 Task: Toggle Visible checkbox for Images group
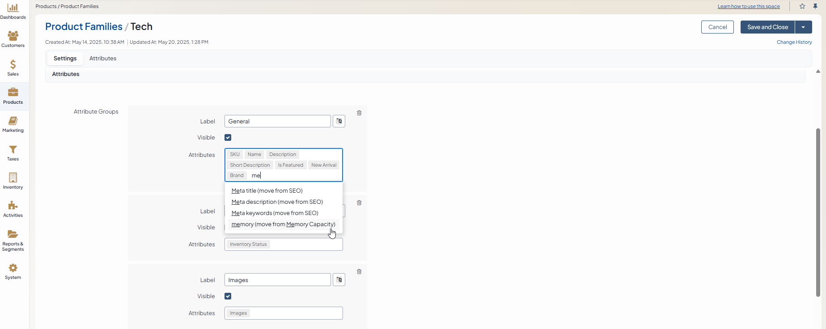pos(228,296)
